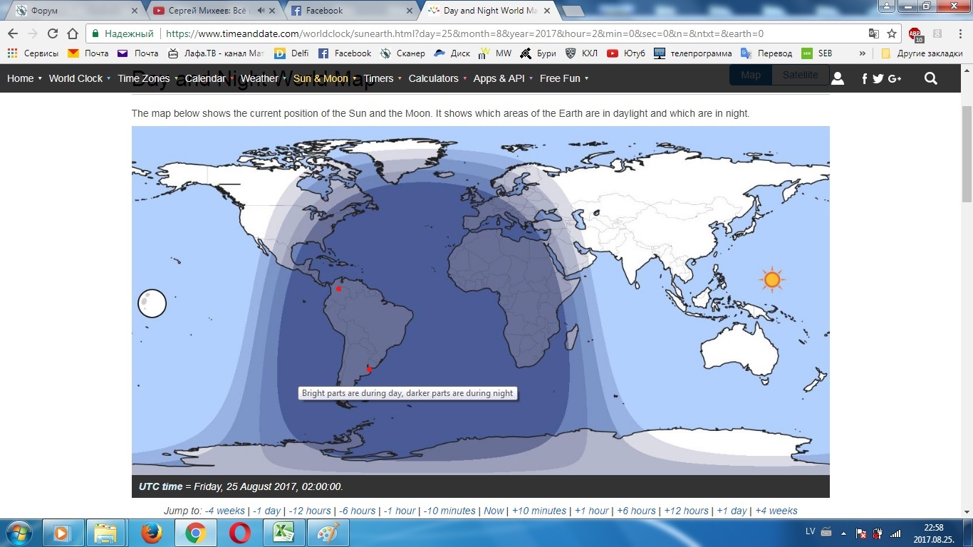Open the Adblock extension icon

tap(916, 34)
